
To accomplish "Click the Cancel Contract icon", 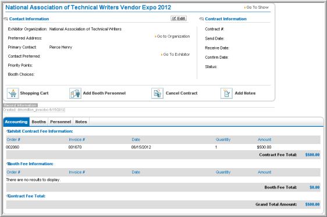I will (x=157, y=93).
